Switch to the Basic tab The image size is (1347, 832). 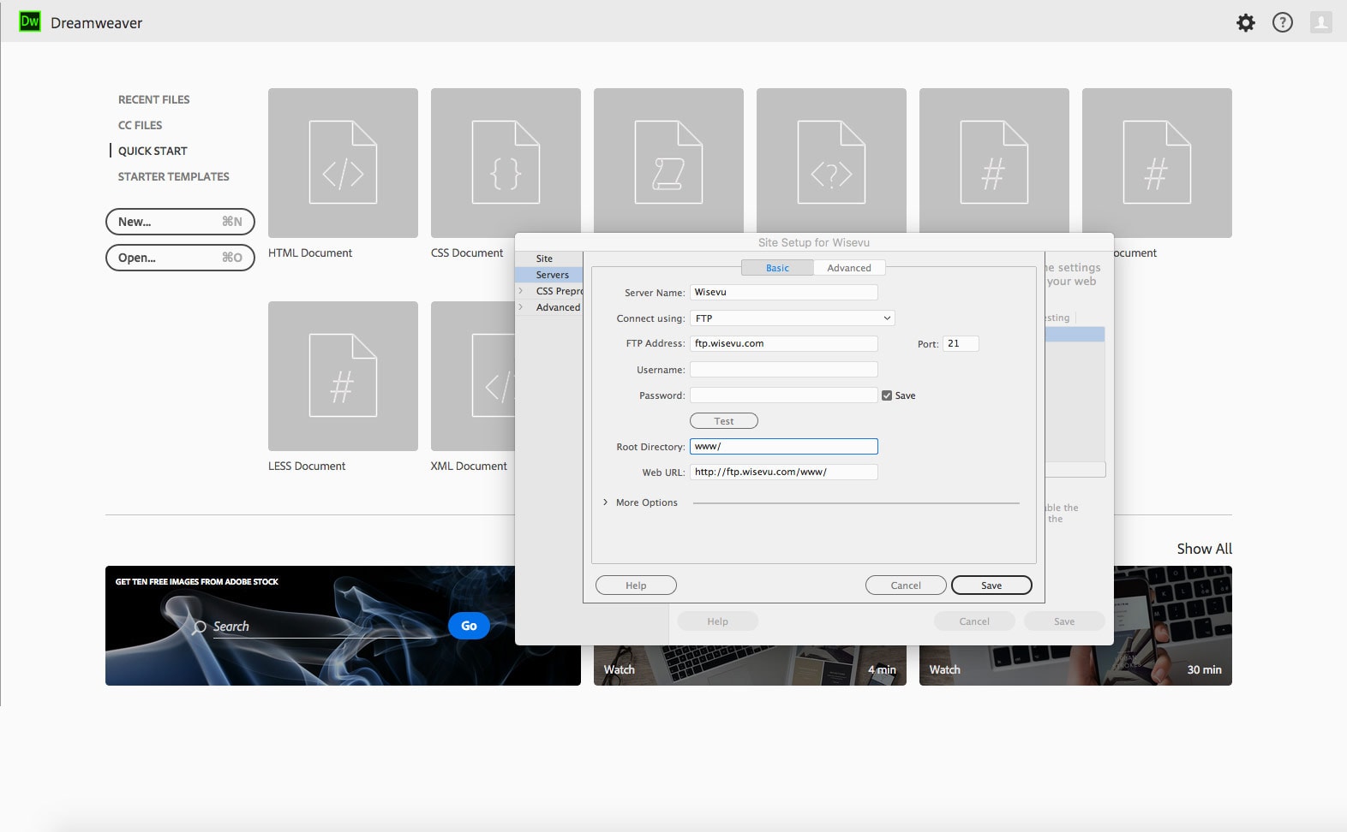tap(777, 268)
